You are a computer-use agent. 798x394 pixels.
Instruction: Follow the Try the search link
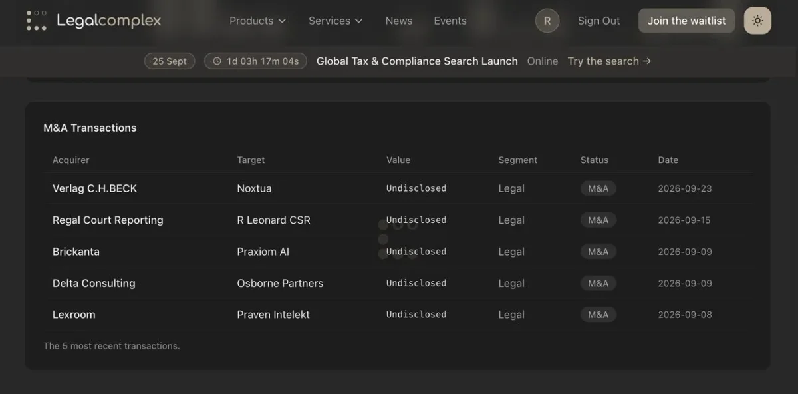click(609, 61)
